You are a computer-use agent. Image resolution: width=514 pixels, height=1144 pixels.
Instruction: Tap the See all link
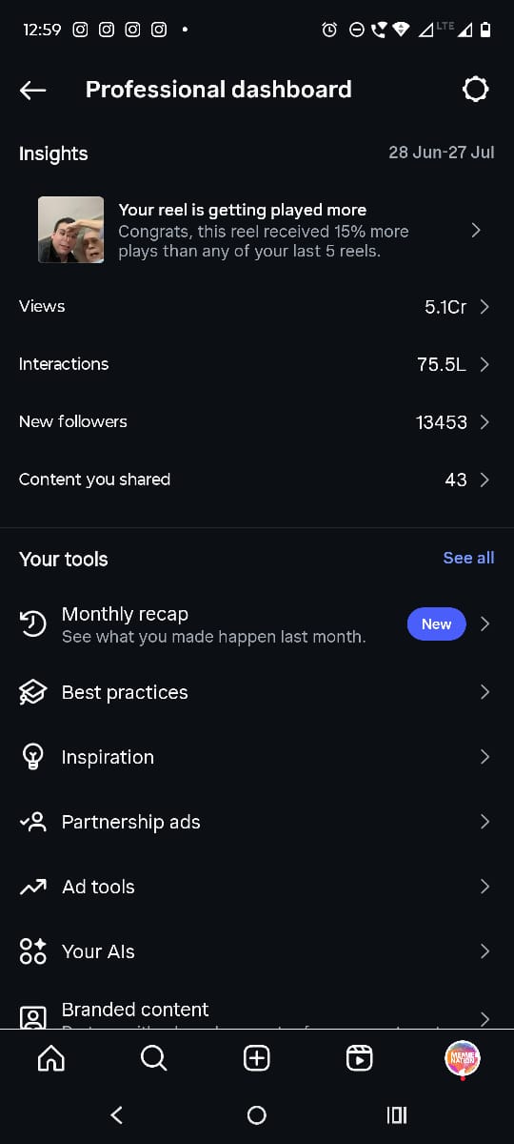(x=468, y=558)
